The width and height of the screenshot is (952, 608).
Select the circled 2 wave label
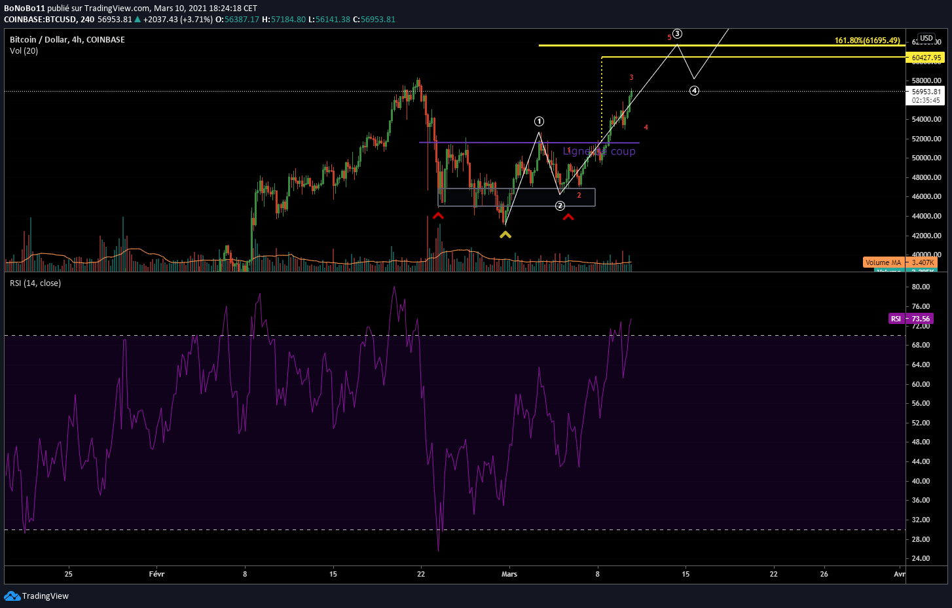coord(560,206)
